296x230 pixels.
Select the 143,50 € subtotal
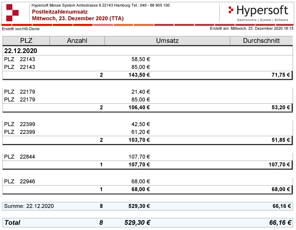click(139, 75)
